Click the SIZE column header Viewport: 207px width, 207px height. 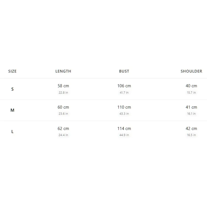pyautogui.click(x=12, y=71)
